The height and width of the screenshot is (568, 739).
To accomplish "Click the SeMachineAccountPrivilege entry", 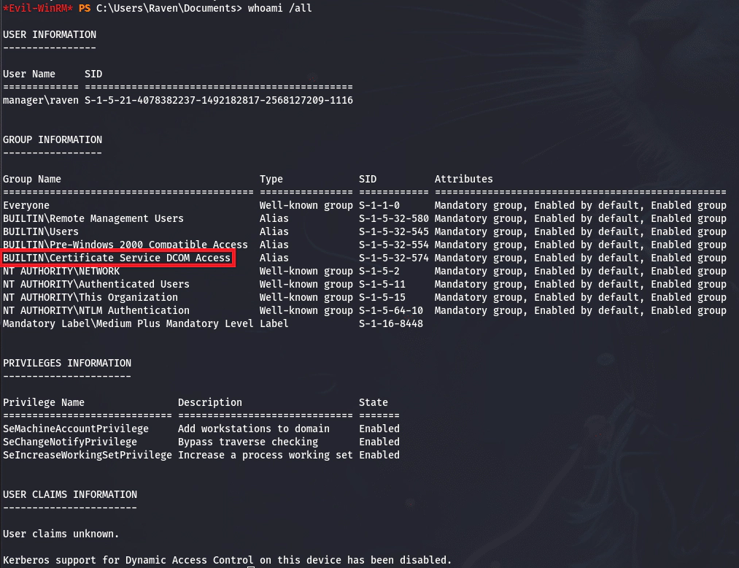I will [76, 429].
